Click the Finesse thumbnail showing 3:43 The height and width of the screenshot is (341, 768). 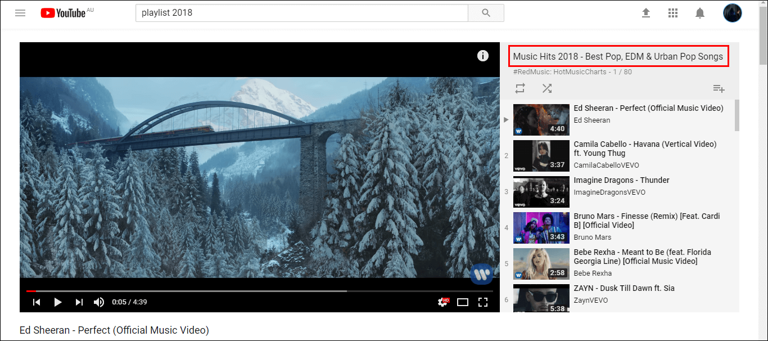click(x=541, y=228)
